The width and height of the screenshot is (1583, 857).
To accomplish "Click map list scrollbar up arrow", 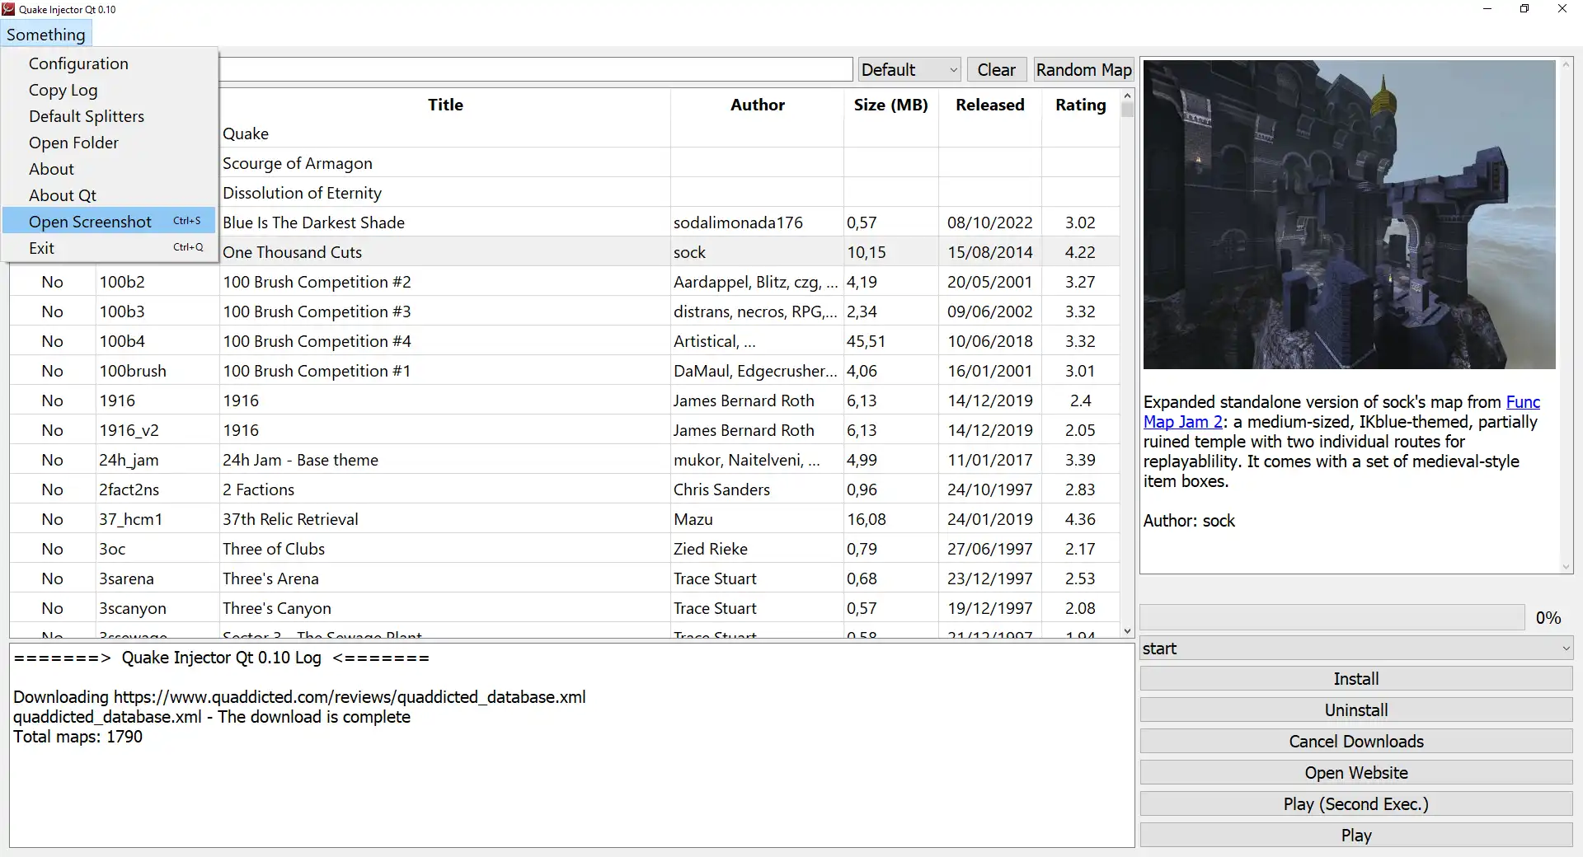I will click(x=1127, y=96).
